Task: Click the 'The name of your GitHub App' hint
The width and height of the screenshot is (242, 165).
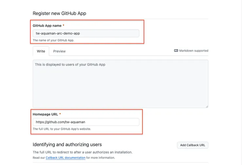Action: [x=53, y=40]
